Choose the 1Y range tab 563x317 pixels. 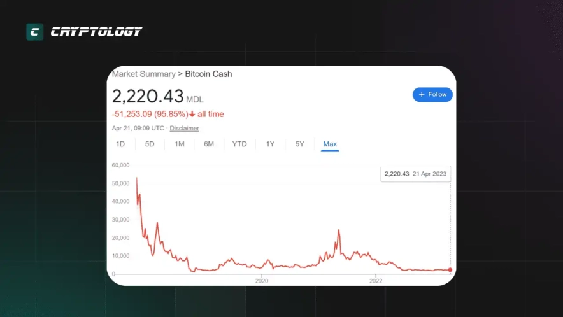coord(270,144)
